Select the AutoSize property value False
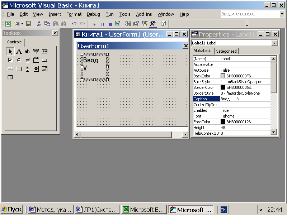The height and width of the screenshot is (215, 287). [245, 70]
